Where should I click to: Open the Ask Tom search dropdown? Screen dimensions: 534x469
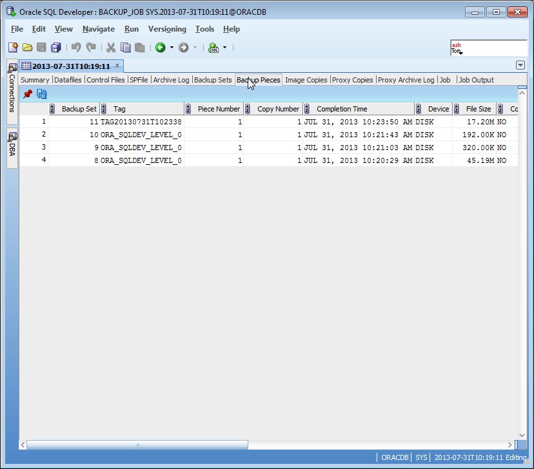(x=460, y=53)
